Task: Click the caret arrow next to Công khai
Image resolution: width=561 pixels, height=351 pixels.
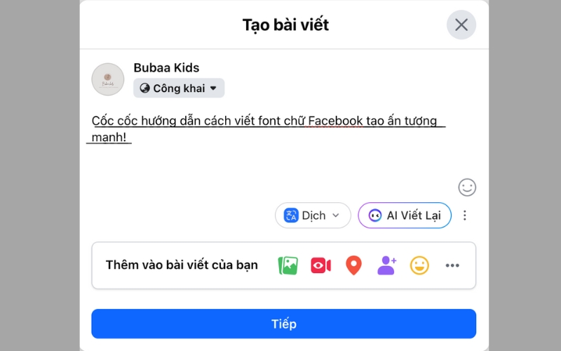Action: tap(213, 88)
